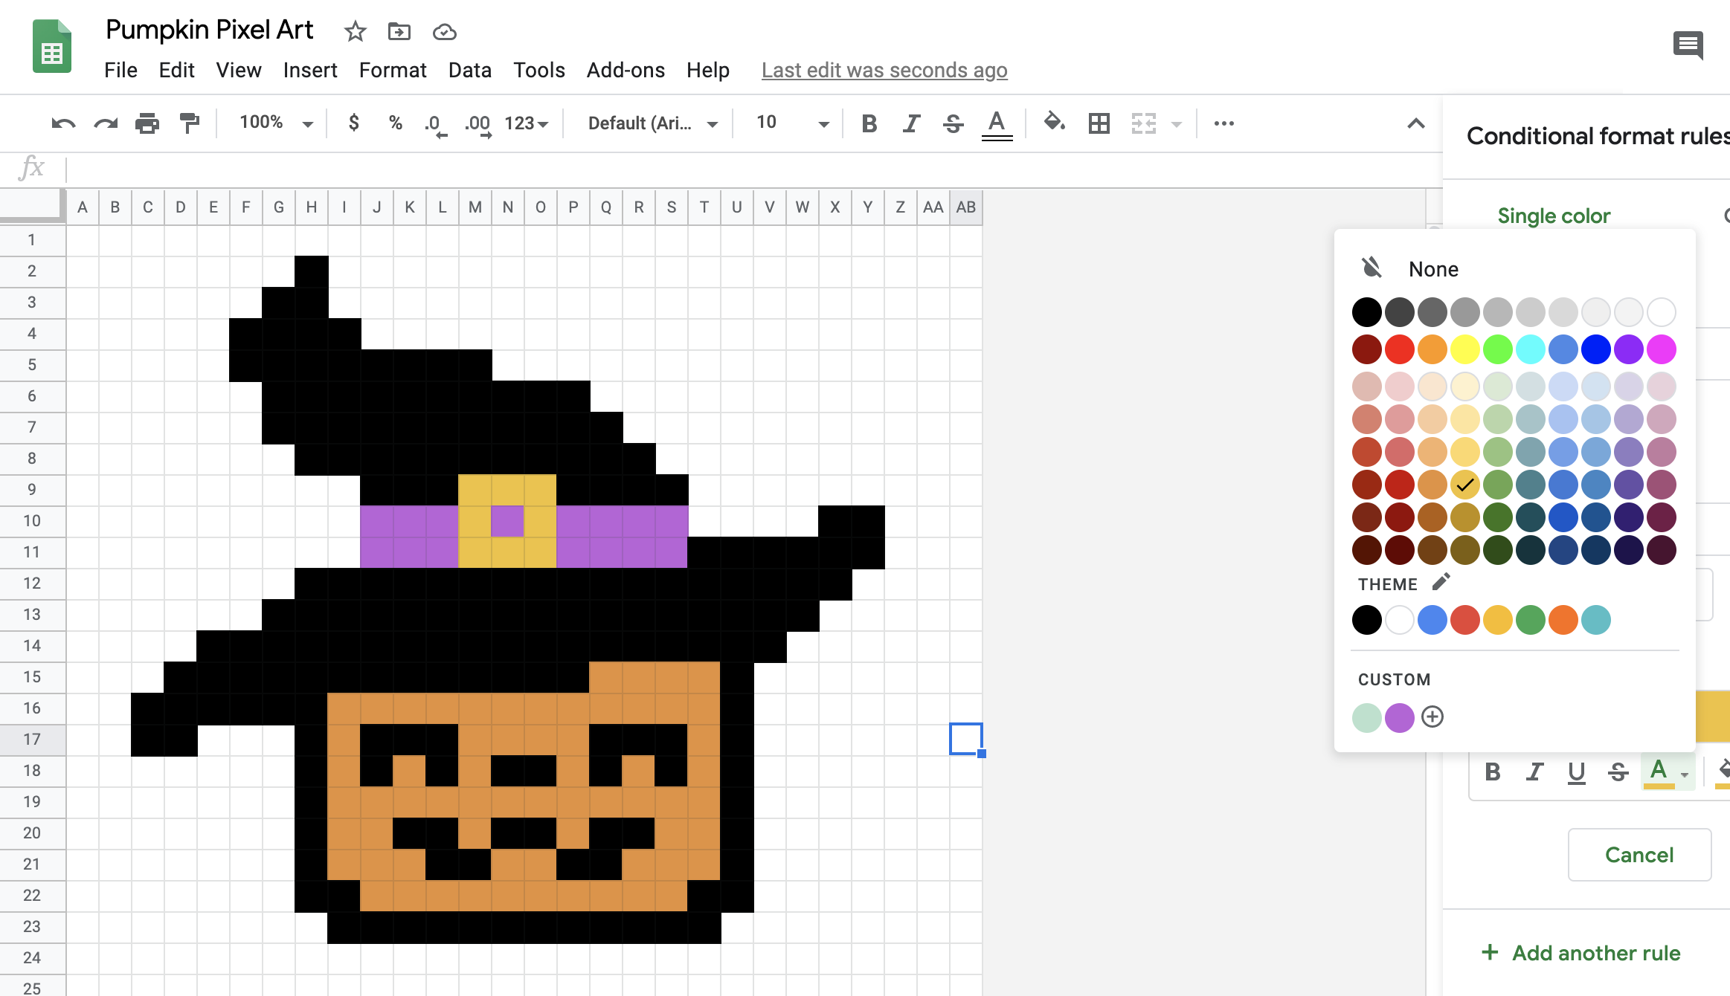Pick the purple custom color swatch

(1399, 717)
